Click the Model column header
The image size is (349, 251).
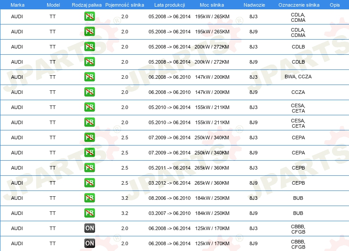coord(53,5)
